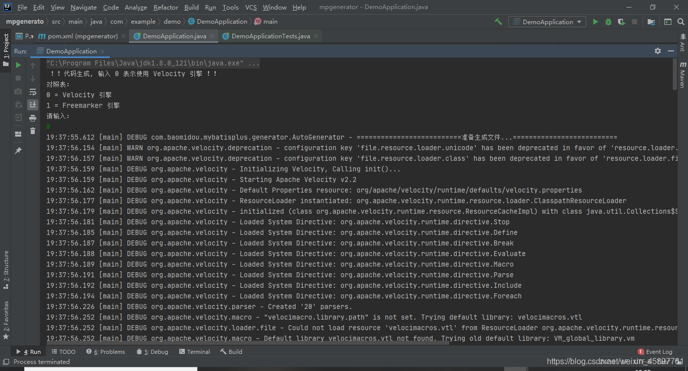Screen dimensions: 688x371
Task: Open the Build tool window
Action: coord(231,352)
